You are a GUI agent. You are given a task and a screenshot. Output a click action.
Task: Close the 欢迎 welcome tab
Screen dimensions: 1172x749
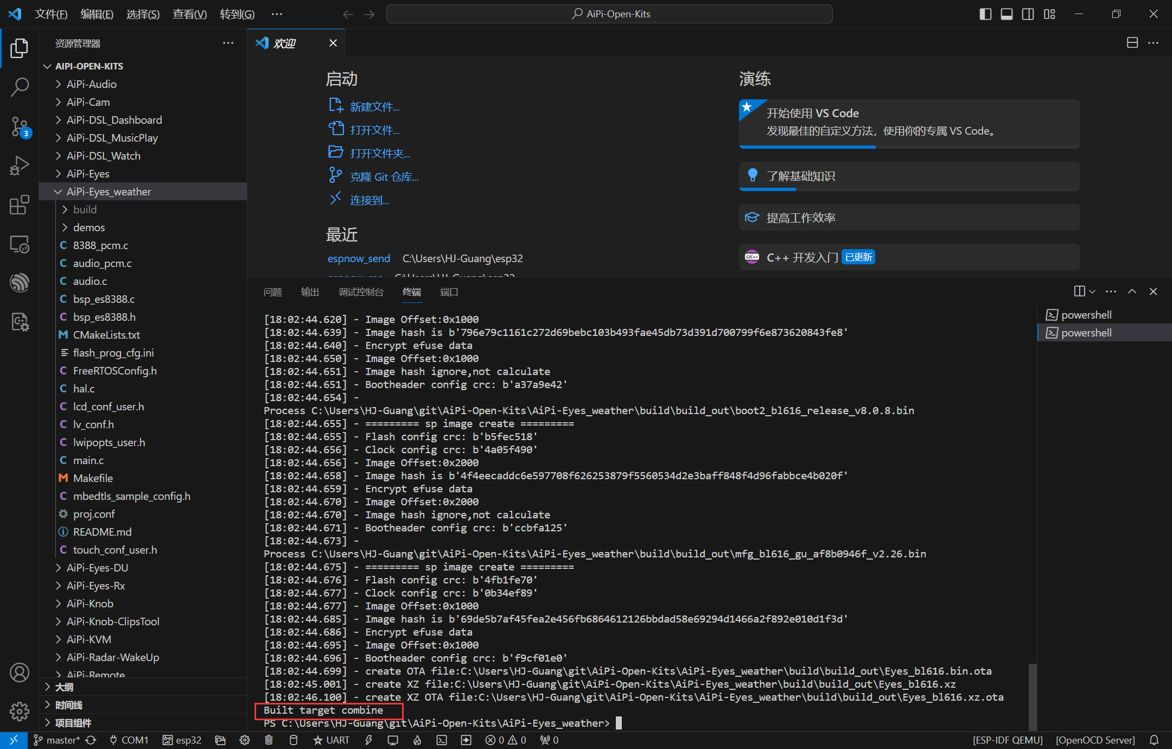coord(333,43)
